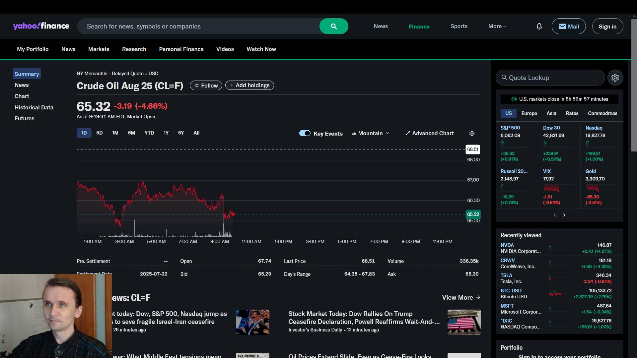The height and width of the screenshot is (358, 637).
Task: Open Quote Lookup settings gear
Action: click(x=615, y=78)
